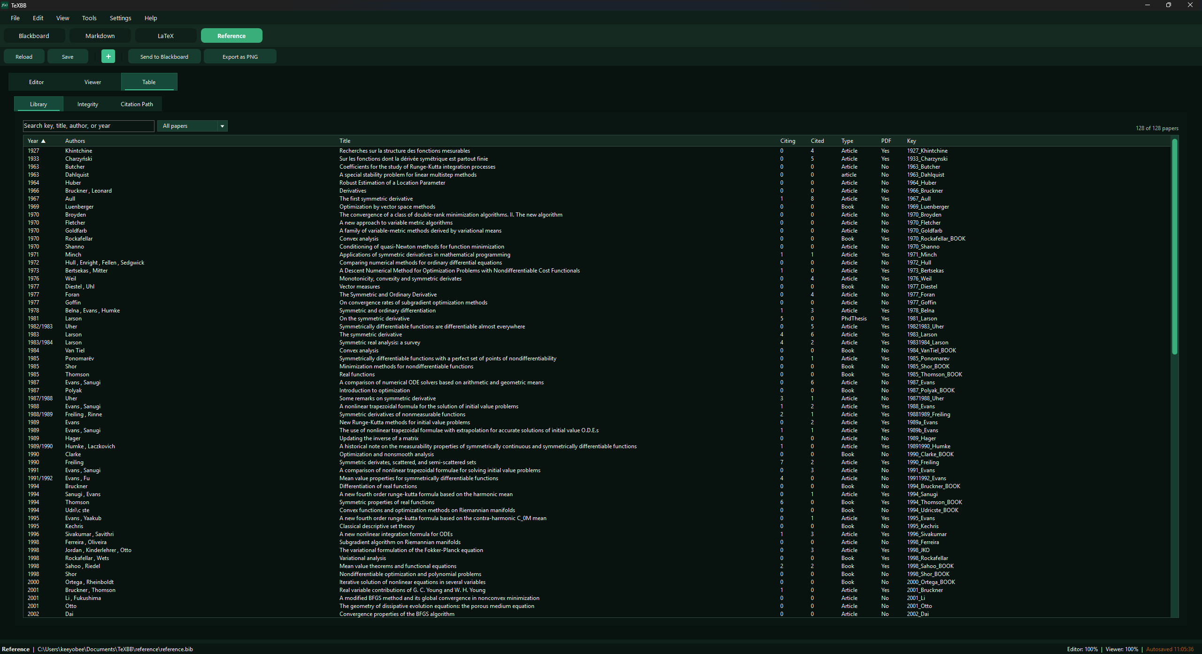The width and height of the screenshot is (1202, 654).
Task: Select the 1927 Khintchine paper row
Action: (597, 151)
